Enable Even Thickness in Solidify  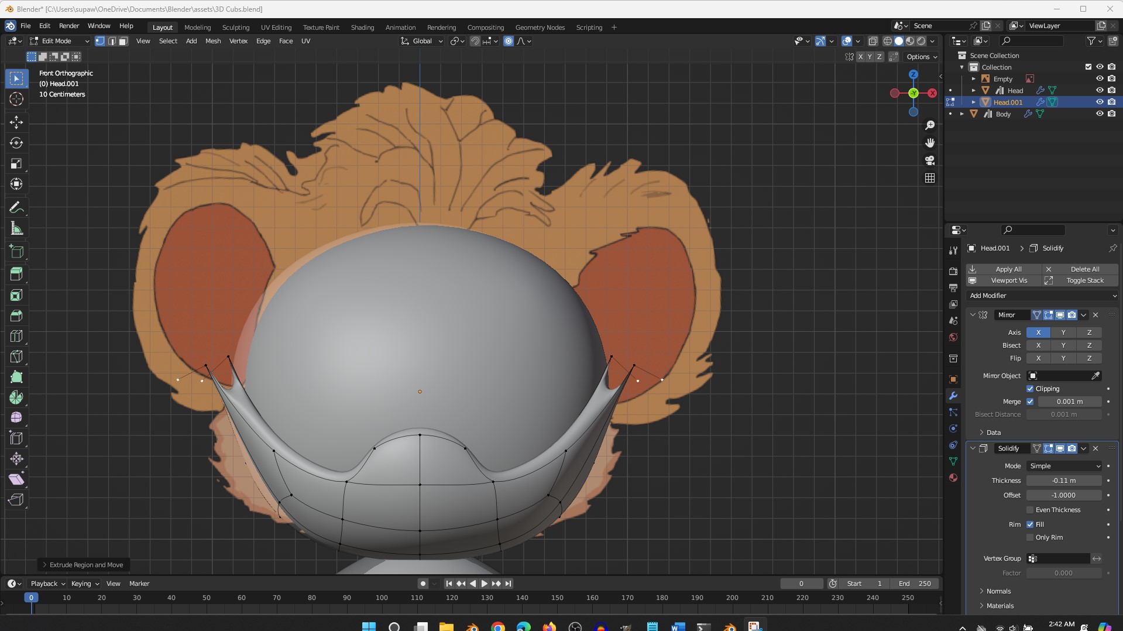1030,510
